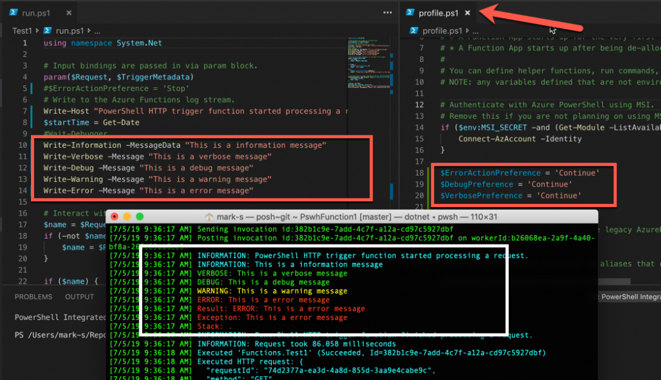
Task: Click the run.ps1 breadcrumb file icon
Action: (47, 30)
